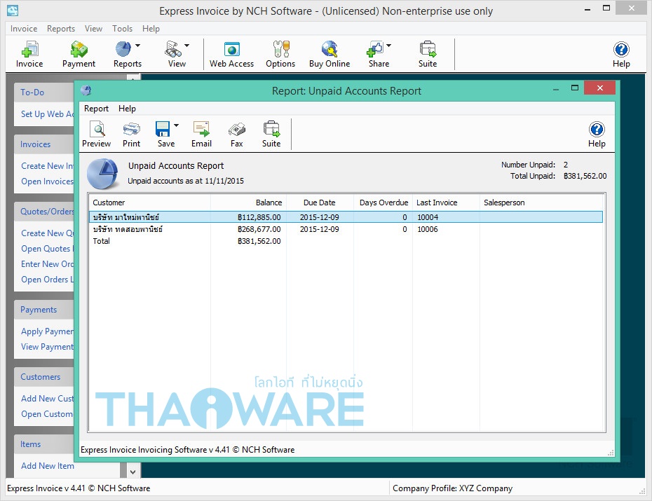Click the Invoice toolbar icon in the main window

pyautogui.click(x=29, y=54)
